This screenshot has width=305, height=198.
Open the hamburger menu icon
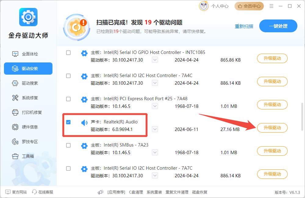(x=271, y=6)
